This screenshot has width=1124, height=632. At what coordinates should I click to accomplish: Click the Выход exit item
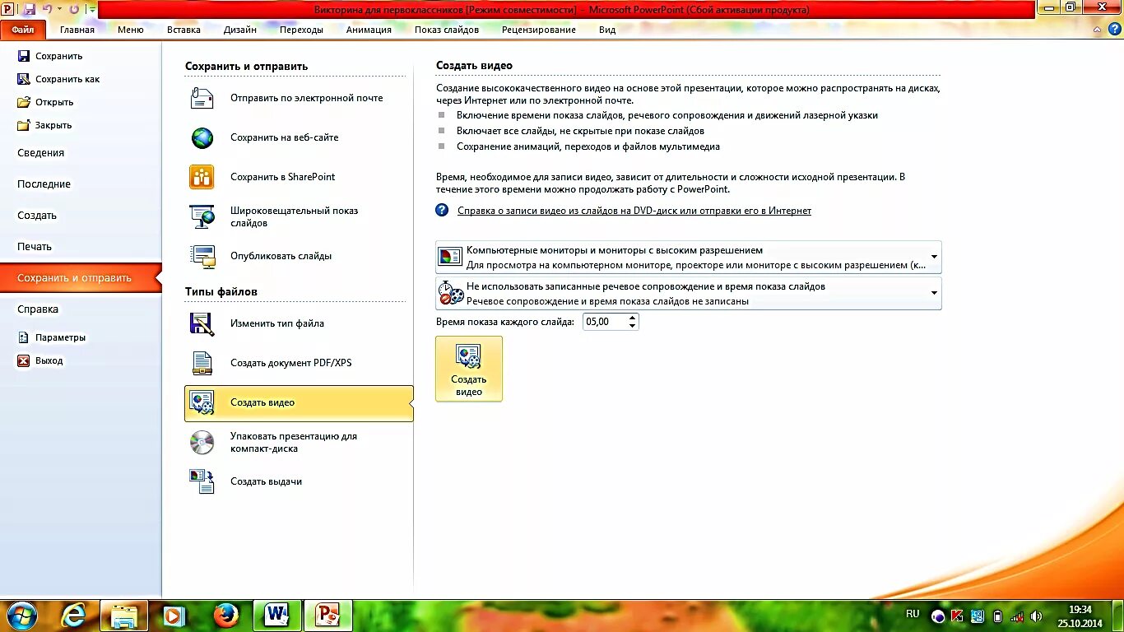(39, 360)
